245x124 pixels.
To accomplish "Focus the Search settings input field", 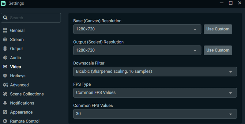I will (x=31, y=18).
